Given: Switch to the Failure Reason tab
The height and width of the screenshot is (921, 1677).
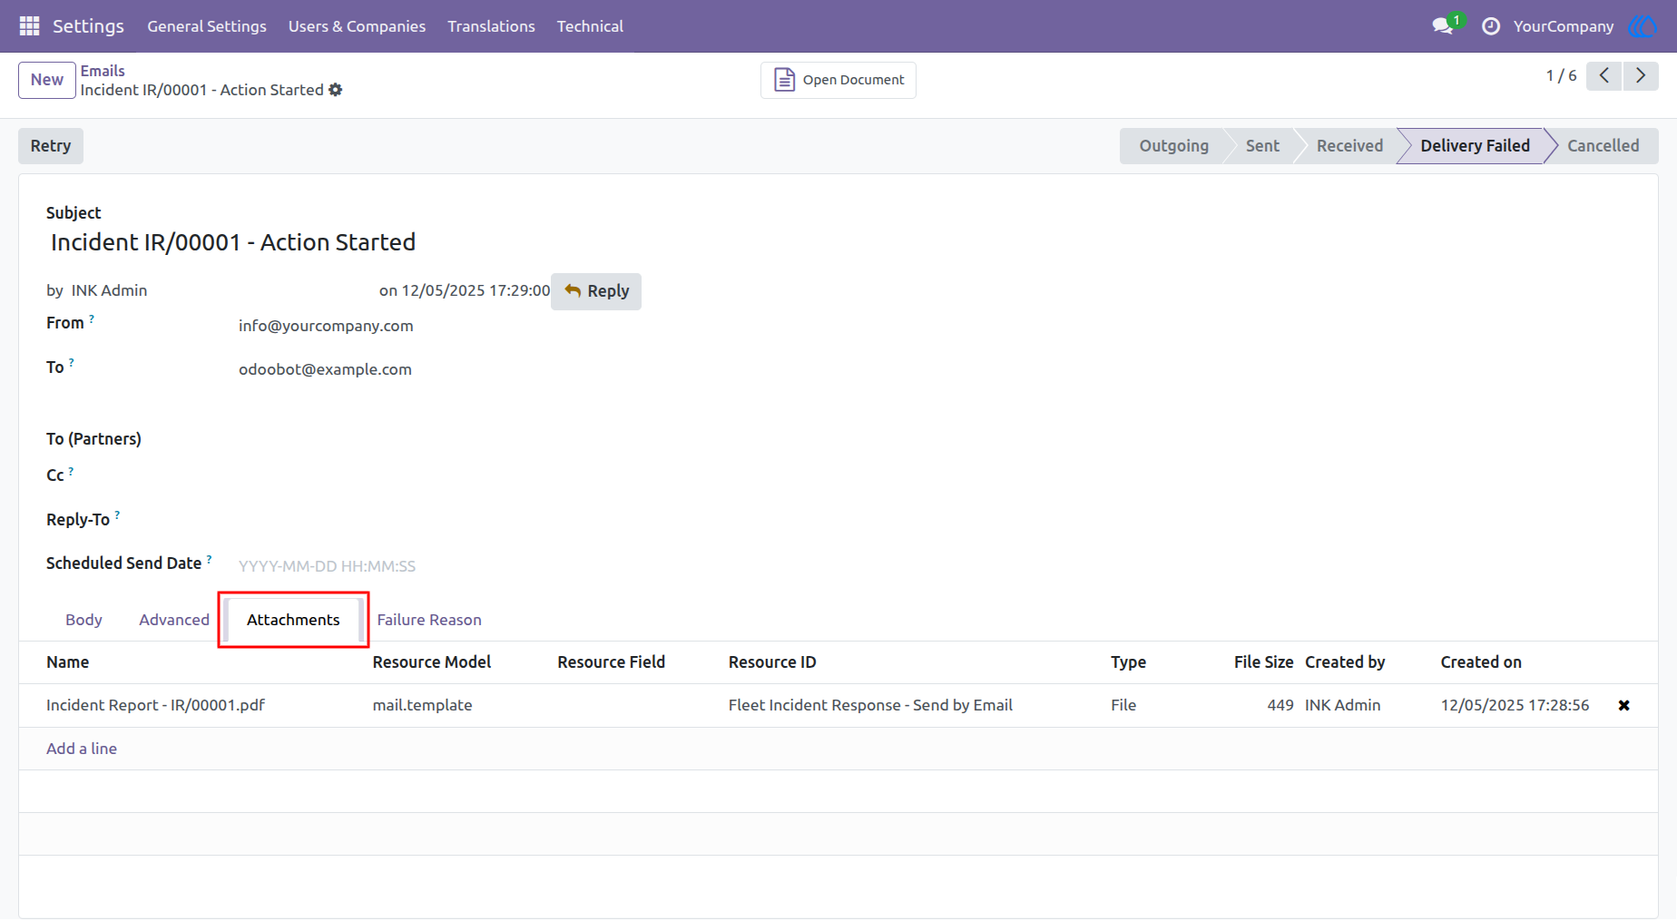Looking at the screenshot, I should coord(429,620).
